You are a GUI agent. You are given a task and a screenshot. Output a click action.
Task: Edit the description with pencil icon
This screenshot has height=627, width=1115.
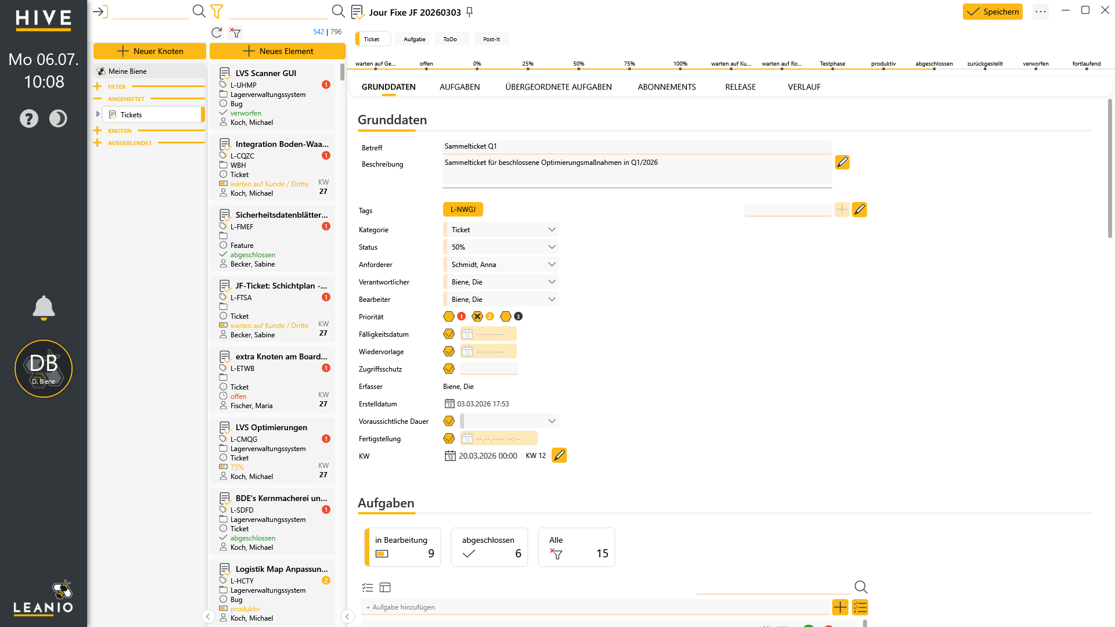842,163
